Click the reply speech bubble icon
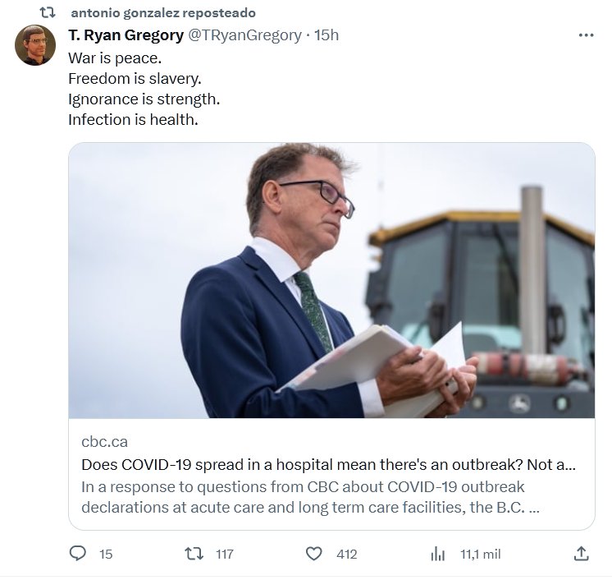Screen dimensions: 612x580 click(x=78, y=554)
